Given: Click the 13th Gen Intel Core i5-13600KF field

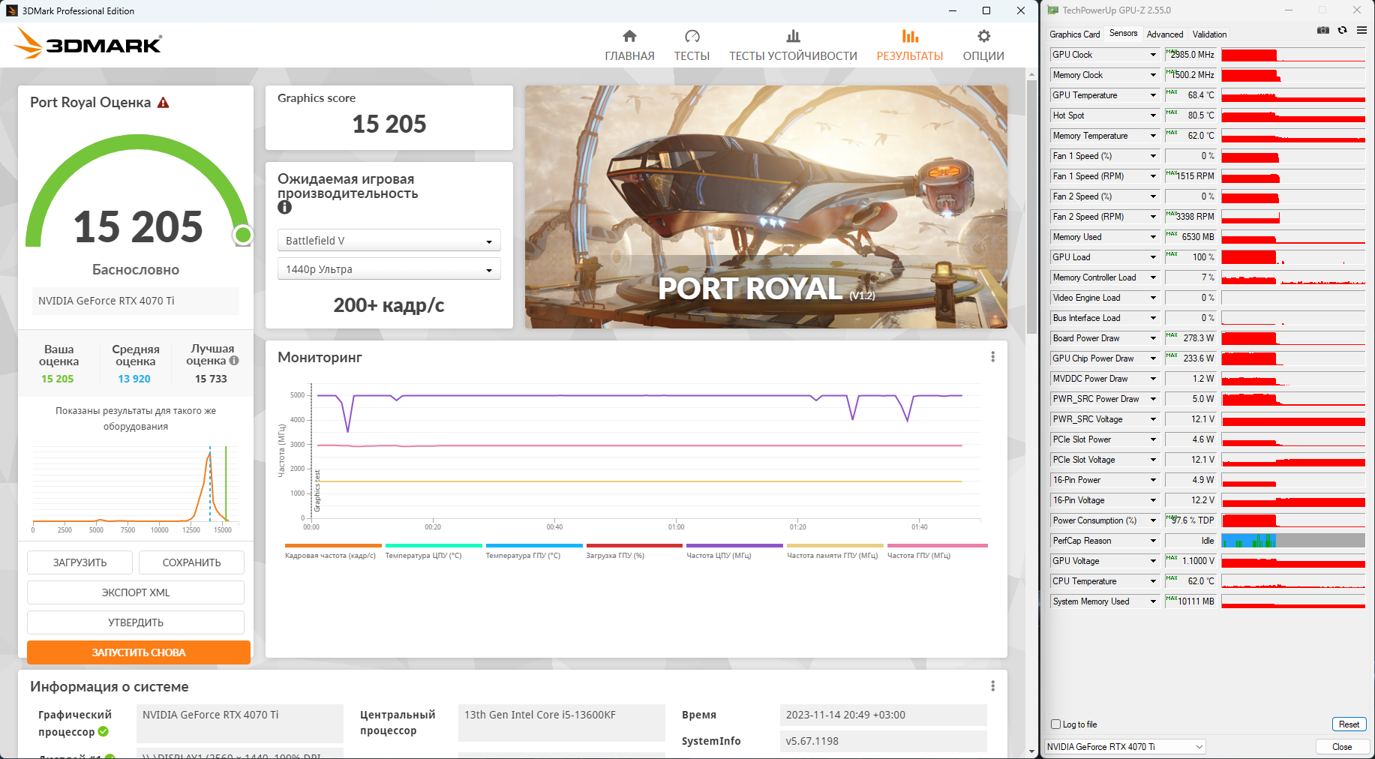Looking at the screenshot, I should 562,723.
